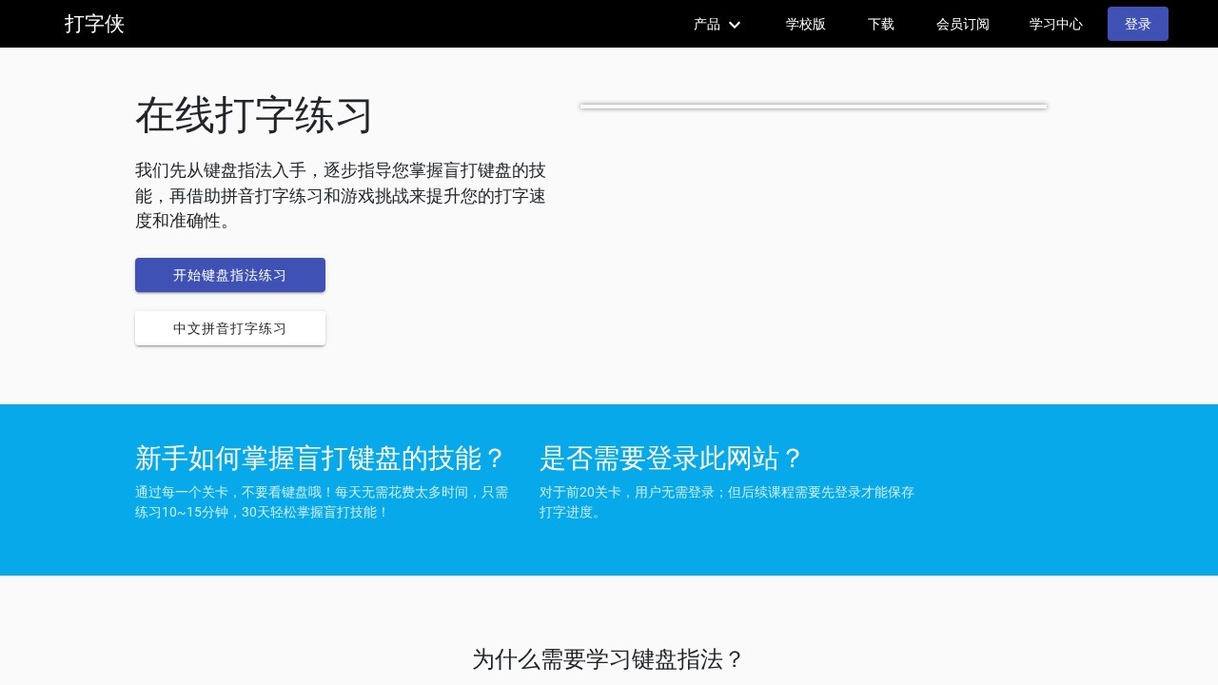This screenshot has height=685, width=1218.
Task: Click the 登录 button
Action: (x=1137, y=24)
